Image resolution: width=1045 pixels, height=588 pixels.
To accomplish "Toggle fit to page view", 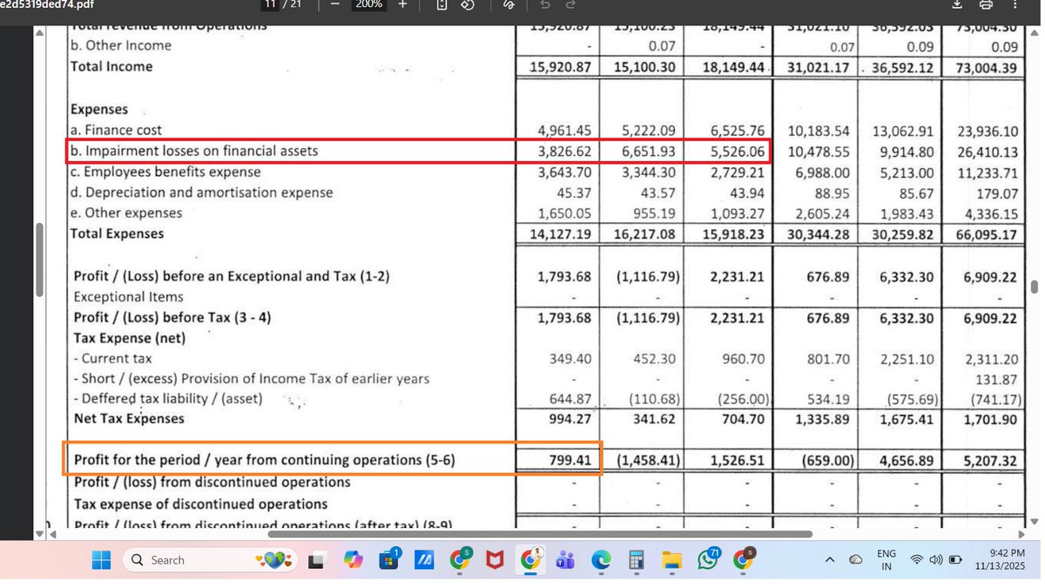I will (x=442, y=4).
